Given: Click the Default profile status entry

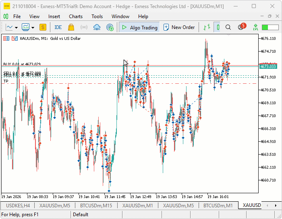Looking at the screenshot, I should [81, 215].
